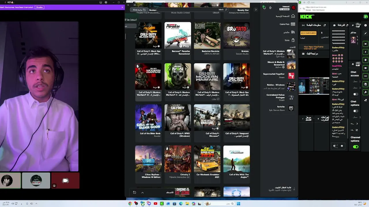Click the broadcast signal icon in Kick sidebar
369x207 pixels.
366,76
